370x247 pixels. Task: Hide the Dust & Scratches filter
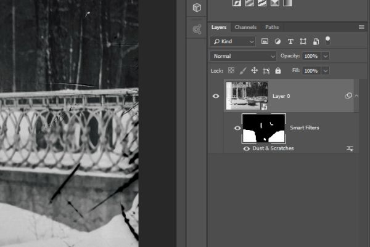click(246, 148)
